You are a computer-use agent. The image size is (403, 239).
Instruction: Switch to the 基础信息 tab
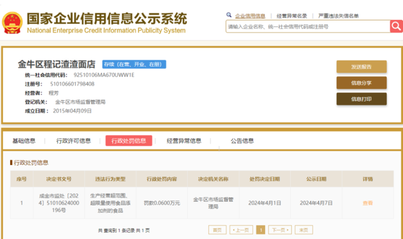pyautogui.click(x=24, y=141)
